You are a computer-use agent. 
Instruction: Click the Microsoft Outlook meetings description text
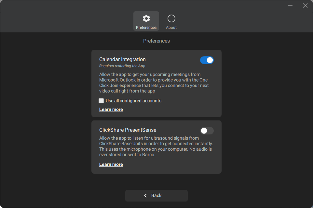click(x=154, y=83)
